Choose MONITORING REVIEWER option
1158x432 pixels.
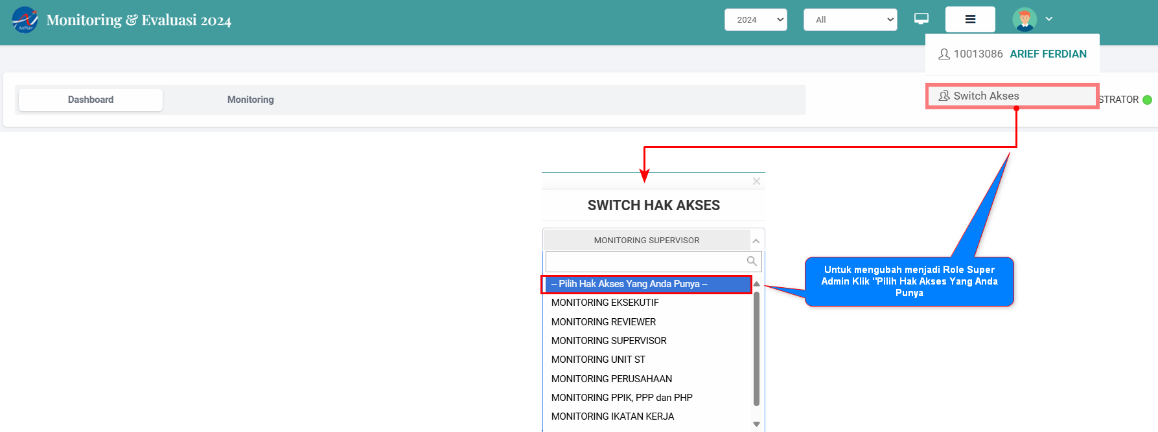pos(603,322)
